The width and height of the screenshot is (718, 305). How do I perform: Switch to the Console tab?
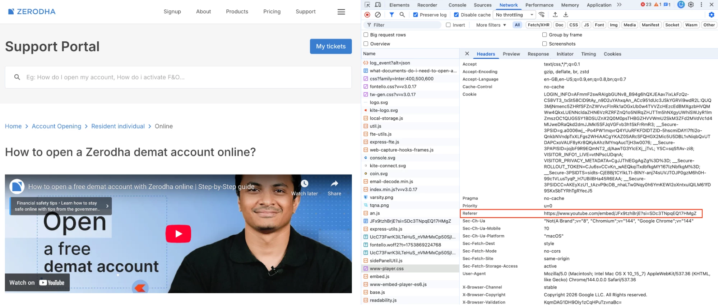(x=457, y=5)
